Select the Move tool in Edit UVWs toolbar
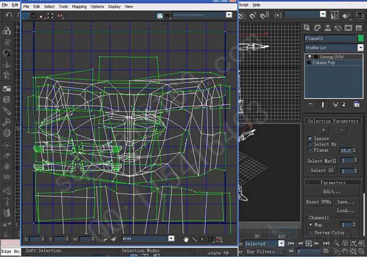 click(x=26, y=16)
